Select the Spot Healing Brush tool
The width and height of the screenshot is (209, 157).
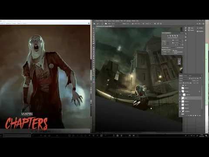(x=94, y=43)
